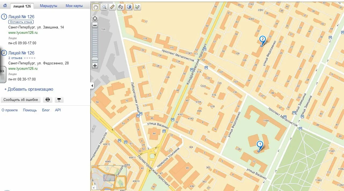Open the 2 отзыва reviews link
344x191 pixels.
tap(15, 58)
